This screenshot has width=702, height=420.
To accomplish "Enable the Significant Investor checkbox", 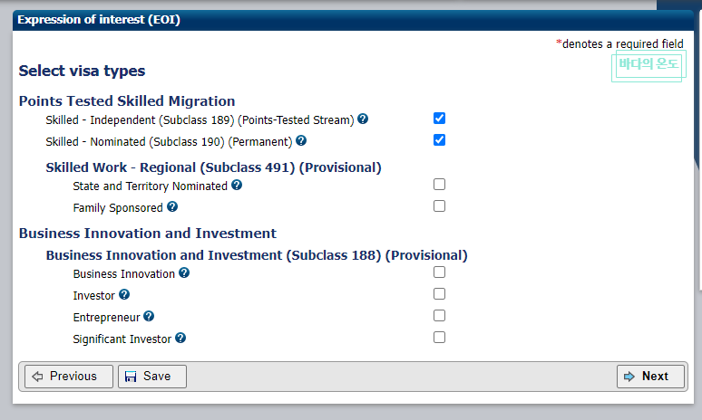I will 440,338.
